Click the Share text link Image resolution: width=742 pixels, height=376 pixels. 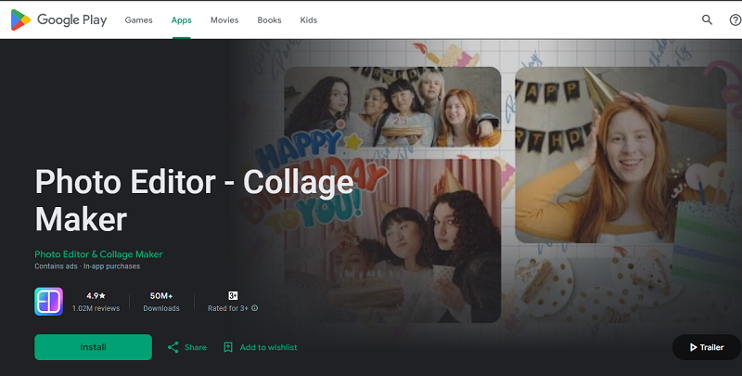click(196, 347)
